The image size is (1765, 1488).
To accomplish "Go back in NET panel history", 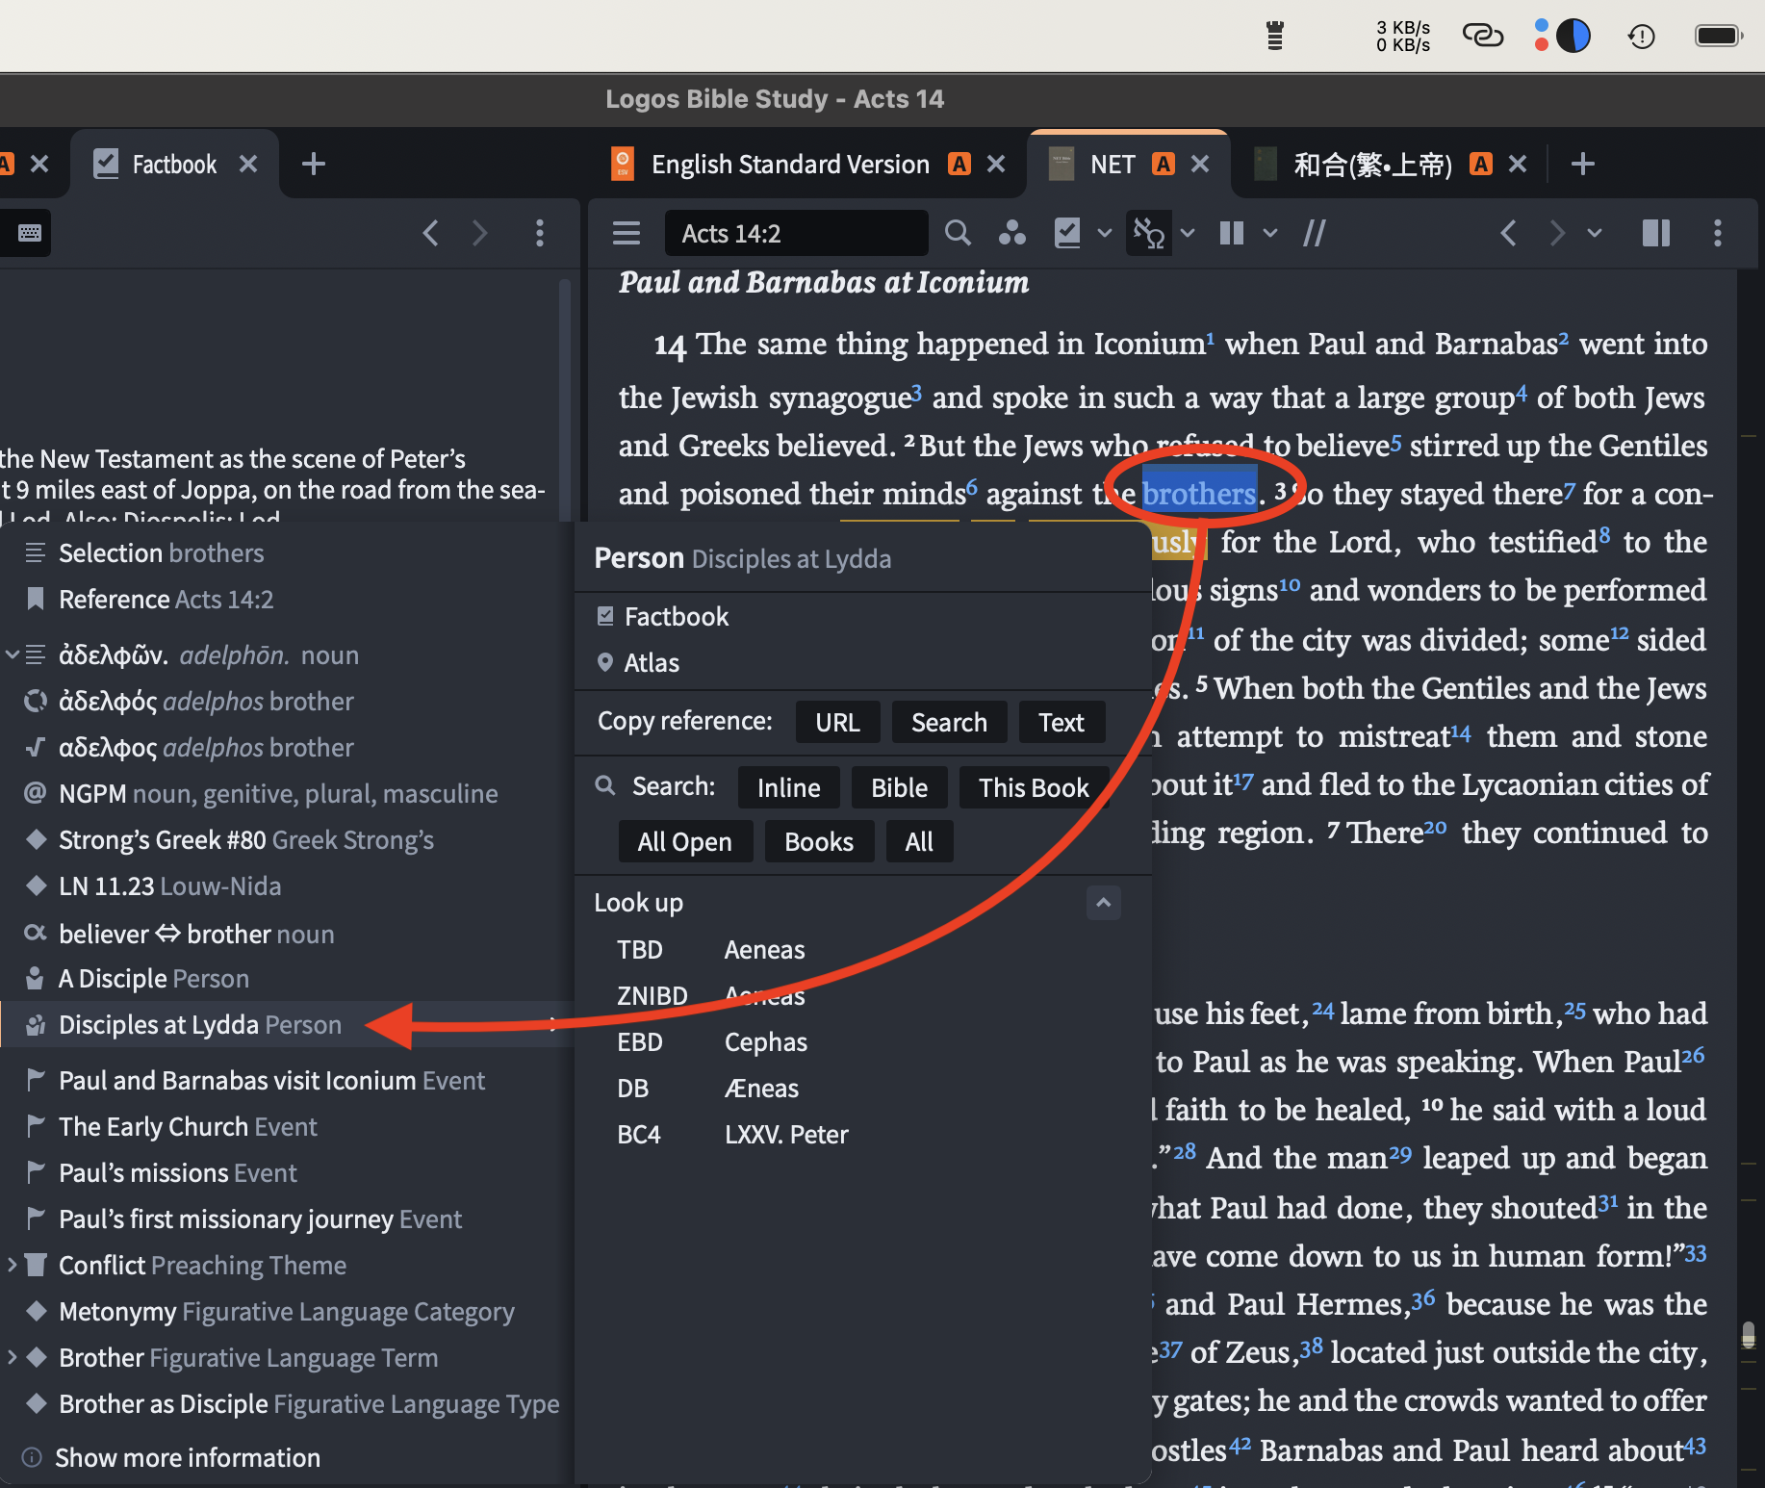I will tap(1508, 233).
